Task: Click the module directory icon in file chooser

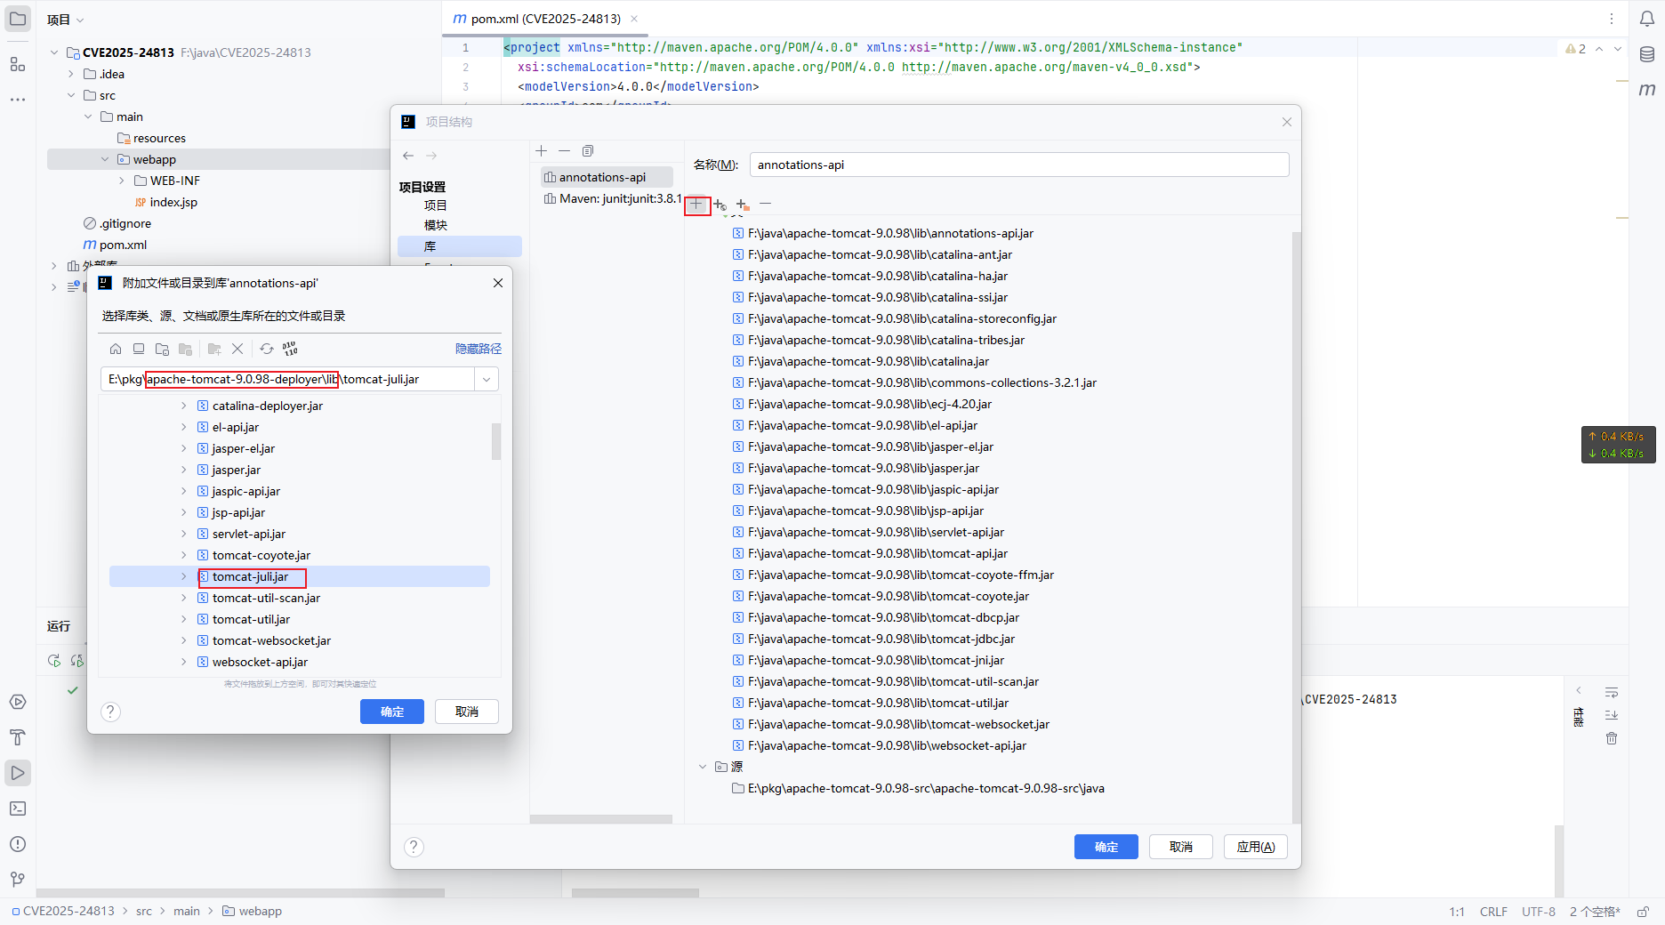Action: (185, 349)
